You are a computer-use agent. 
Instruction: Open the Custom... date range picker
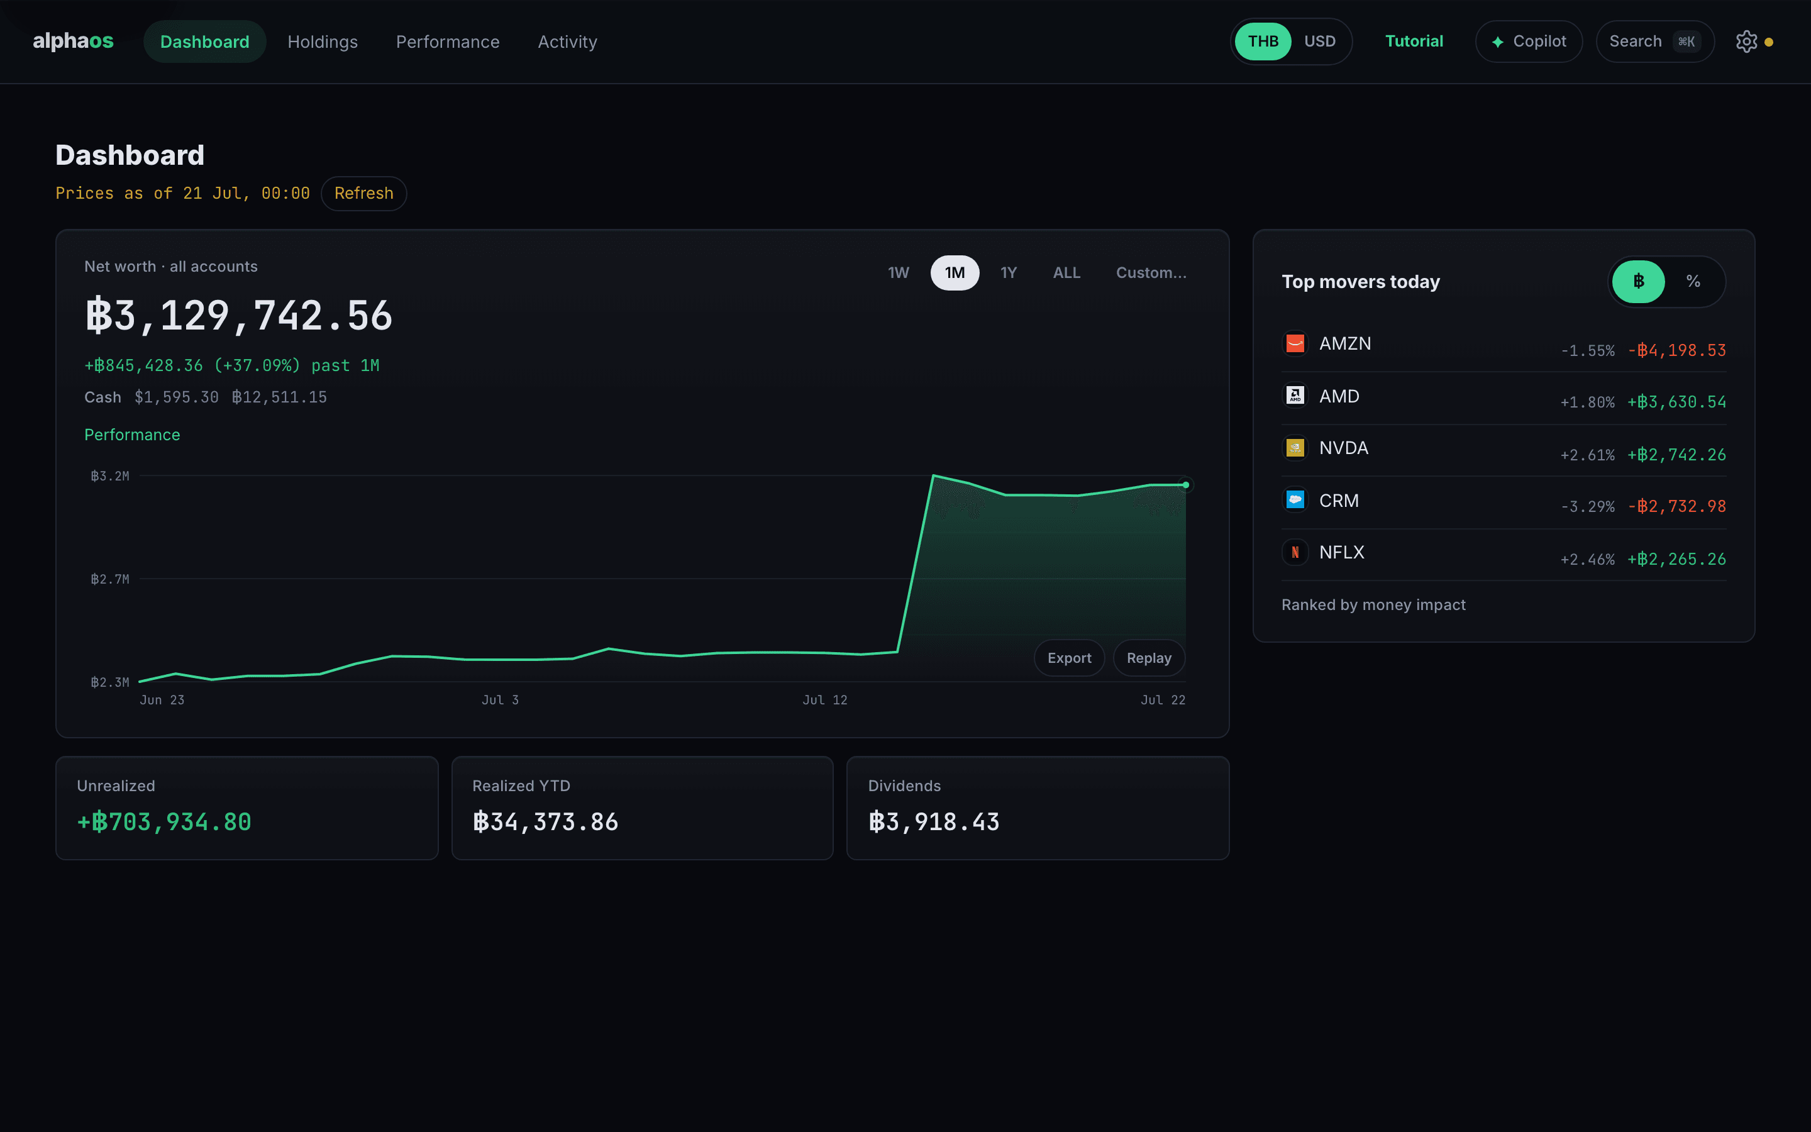[1151, 272]
